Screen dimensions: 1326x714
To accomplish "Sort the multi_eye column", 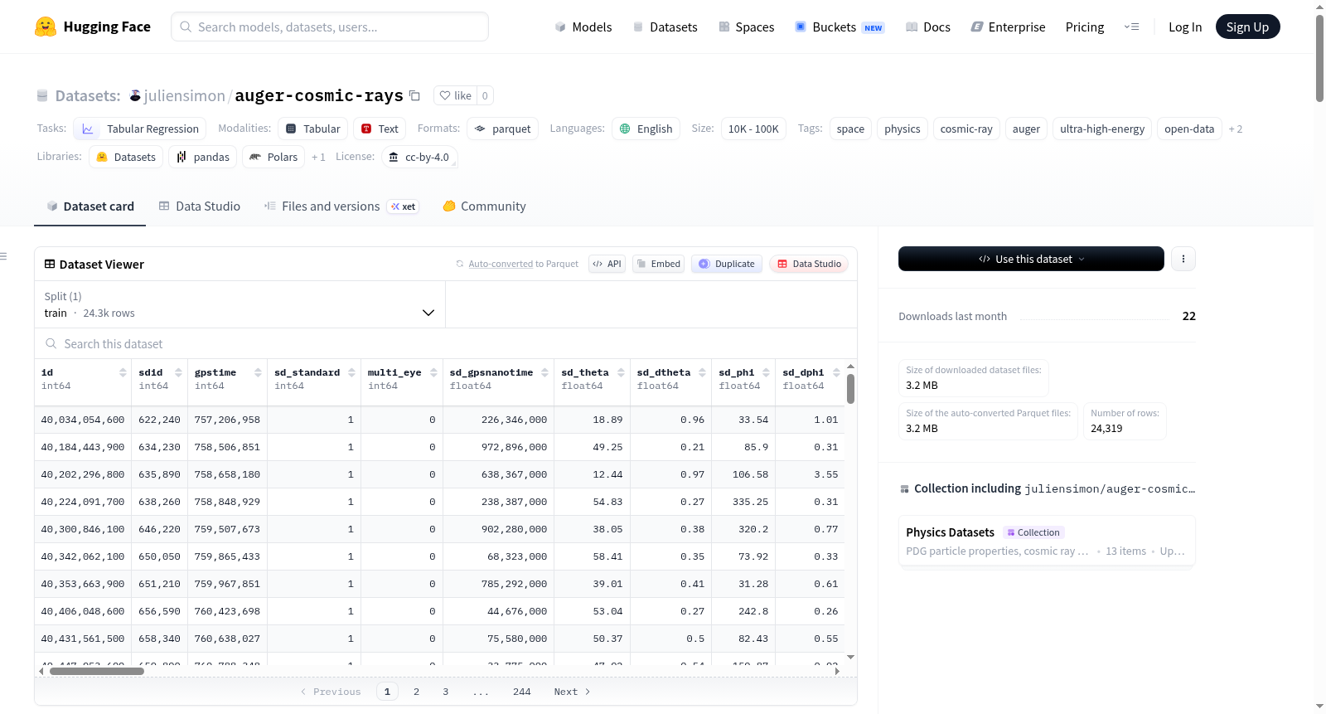I will point(433,373).
